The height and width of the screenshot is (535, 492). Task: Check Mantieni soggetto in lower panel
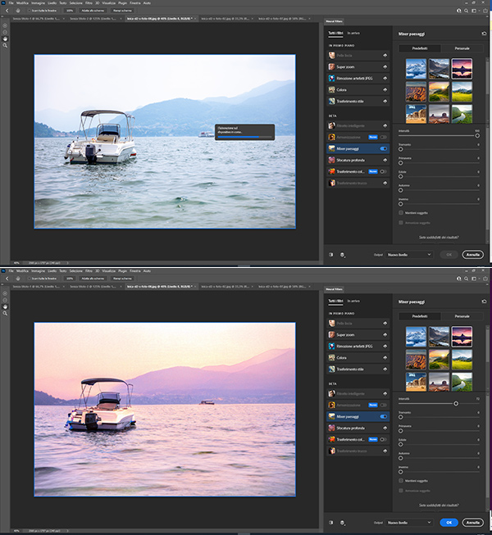coord(400,481)
